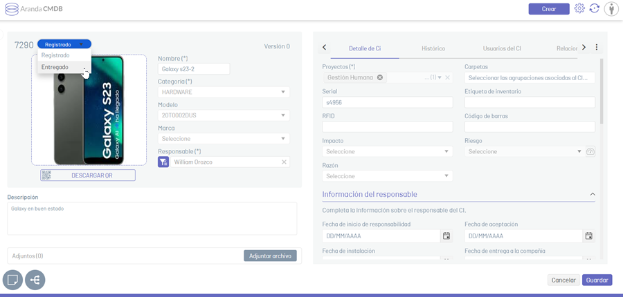The height and width of the screenshot is (297, 623).
Task: Click the QR code icon
Action: point(46,175)
